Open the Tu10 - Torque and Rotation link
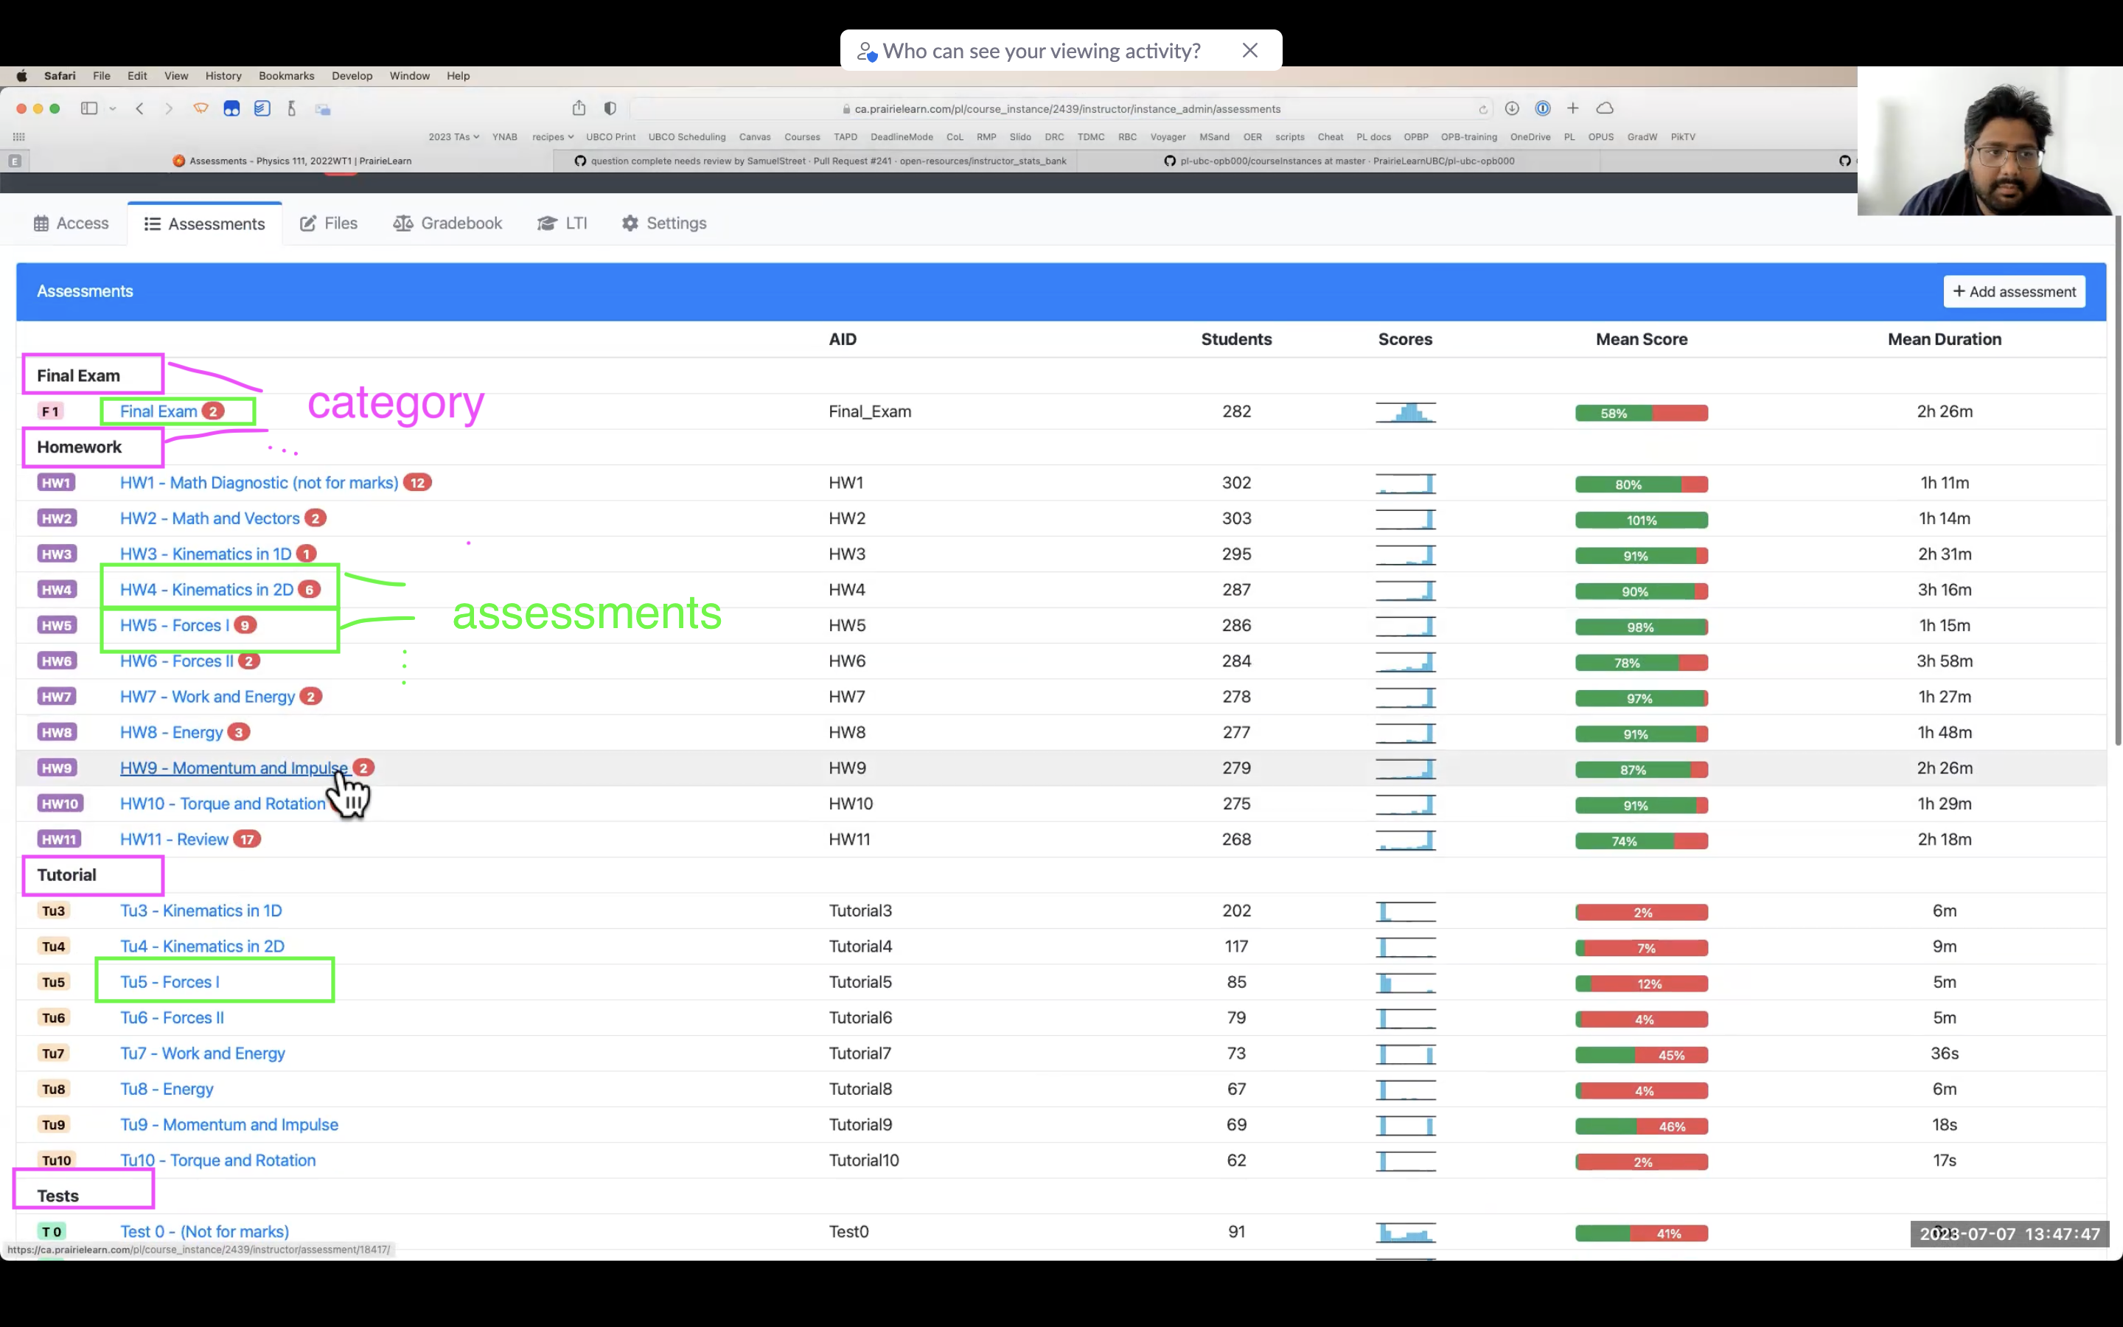 (x=217, y=1160)
